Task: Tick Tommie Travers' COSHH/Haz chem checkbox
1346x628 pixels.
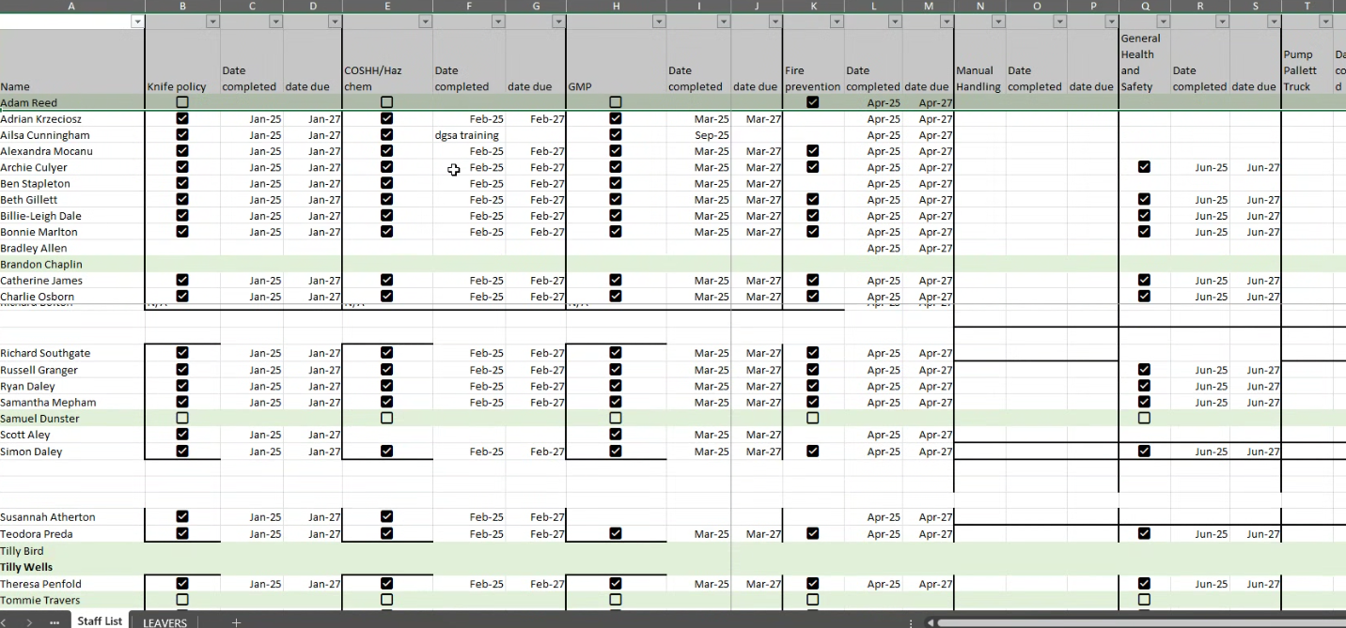Action: point(386,599)
